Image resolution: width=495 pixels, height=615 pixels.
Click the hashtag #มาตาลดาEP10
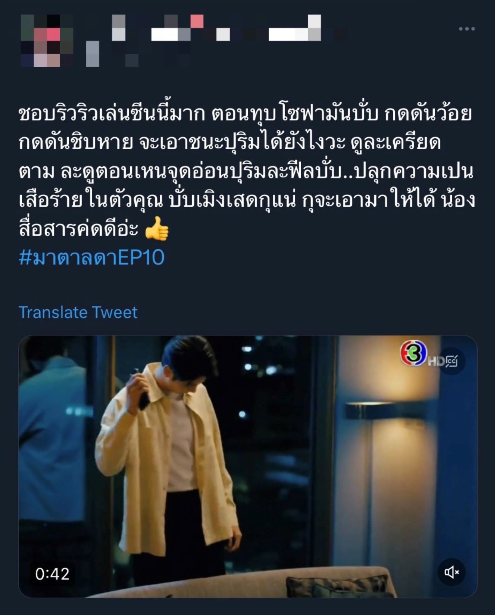(x=91, y=258)
